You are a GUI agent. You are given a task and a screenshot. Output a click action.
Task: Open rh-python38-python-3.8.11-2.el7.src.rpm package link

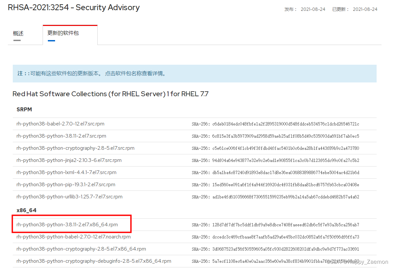[x=61, y=136]
